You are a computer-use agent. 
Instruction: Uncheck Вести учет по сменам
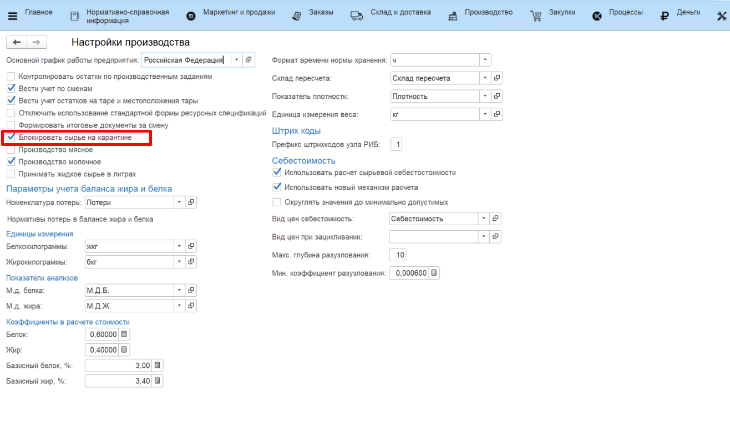click(11, 89)
